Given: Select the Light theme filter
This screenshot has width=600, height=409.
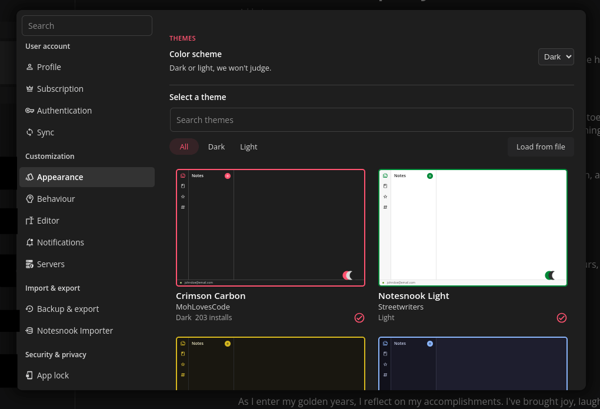Looking at the screenshot, I should (248, 147).
